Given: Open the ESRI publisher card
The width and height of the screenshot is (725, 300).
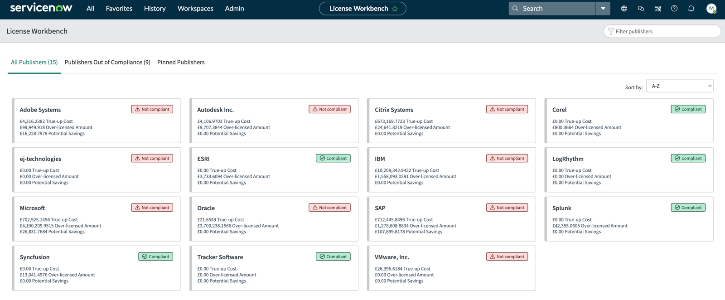Looking at the screenshot, I should (274, 170).
